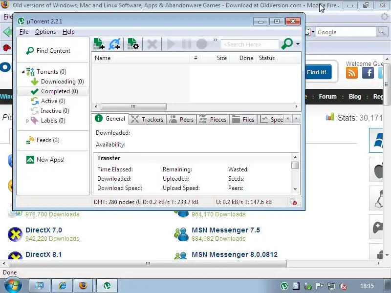Click the # column header

click(x=195, y=58)
